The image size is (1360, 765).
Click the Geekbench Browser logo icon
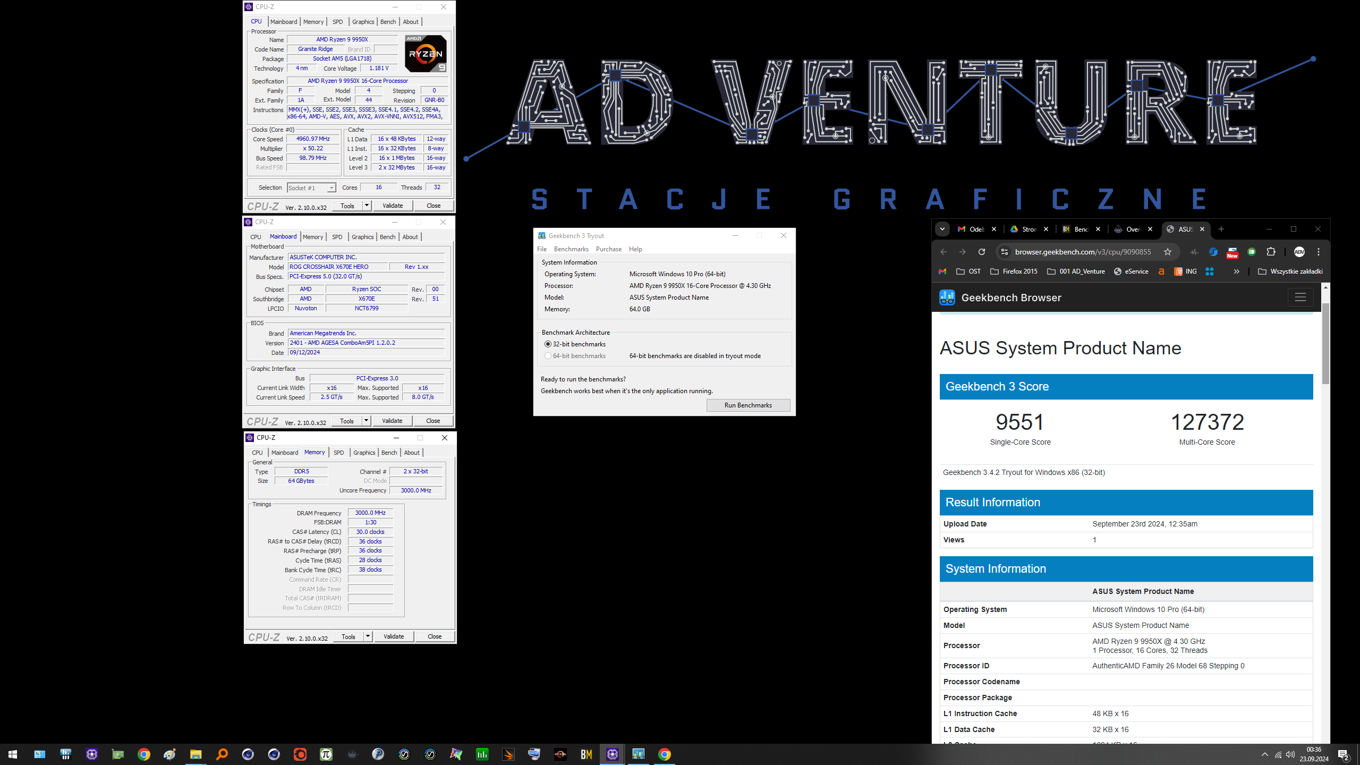pos(947,297)
